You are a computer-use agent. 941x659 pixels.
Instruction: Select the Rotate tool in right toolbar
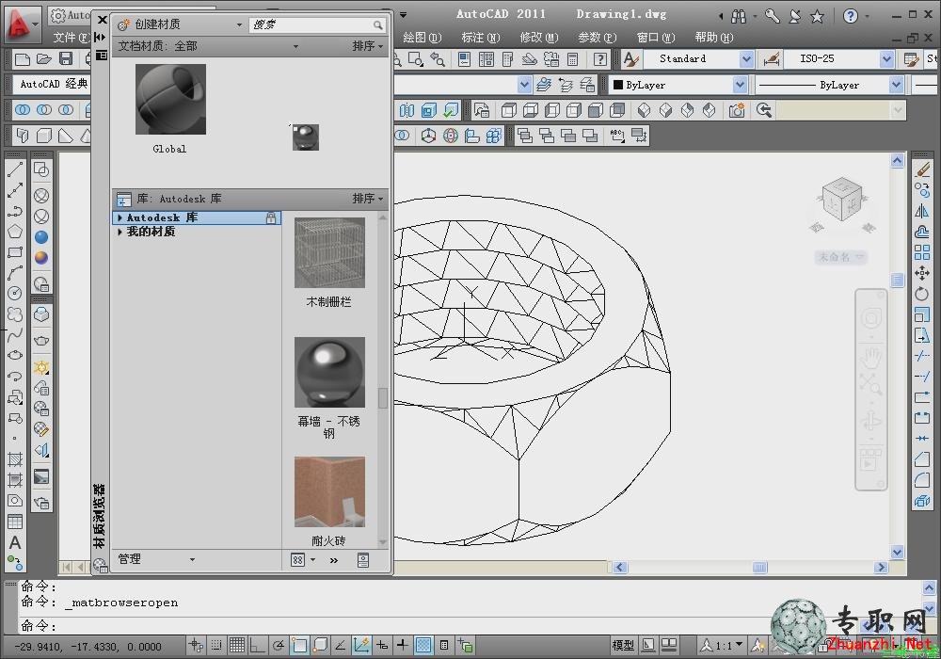point(922,294)
